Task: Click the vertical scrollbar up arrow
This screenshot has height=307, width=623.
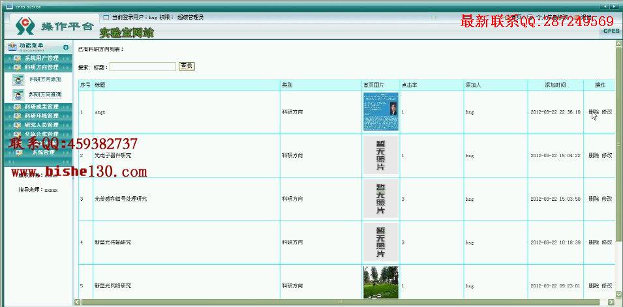Action: (619, 42)
